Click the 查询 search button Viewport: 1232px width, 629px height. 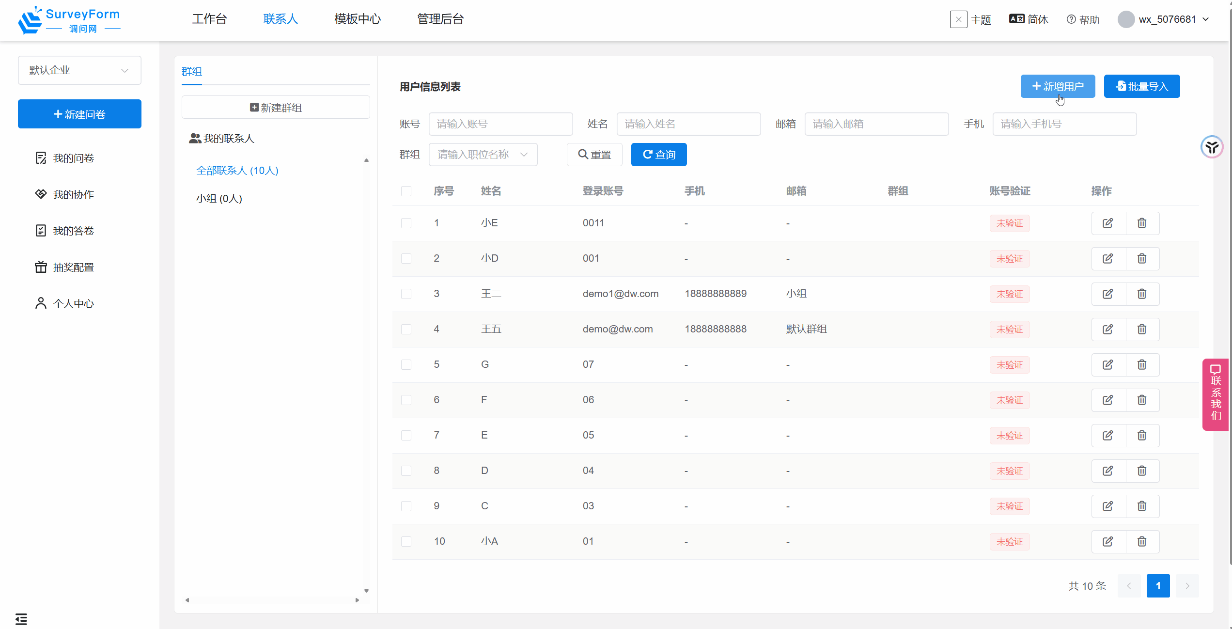click(658, 155)
